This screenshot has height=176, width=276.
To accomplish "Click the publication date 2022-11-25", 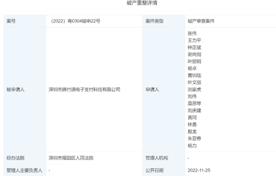I will [199, 170].
